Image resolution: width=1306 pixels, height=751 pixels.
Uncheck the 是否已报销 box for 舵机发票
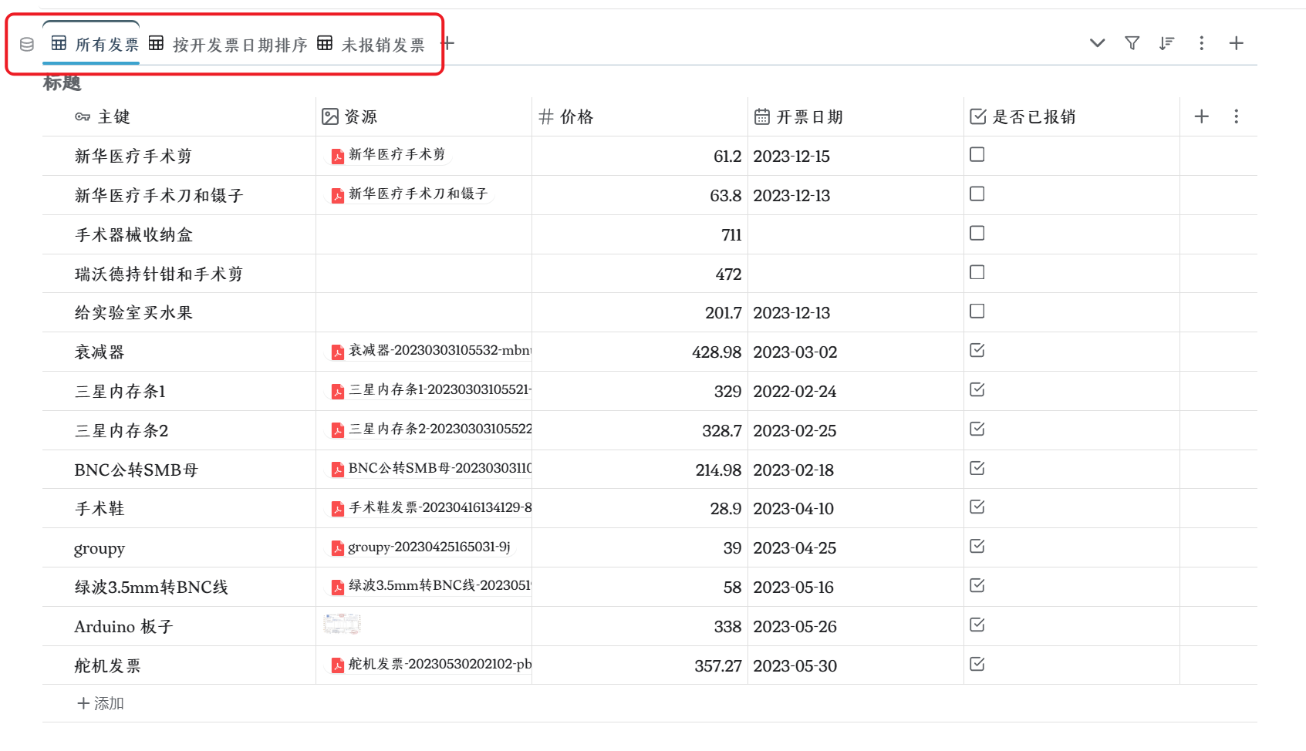pyautogui.click(x=977, y=664)
